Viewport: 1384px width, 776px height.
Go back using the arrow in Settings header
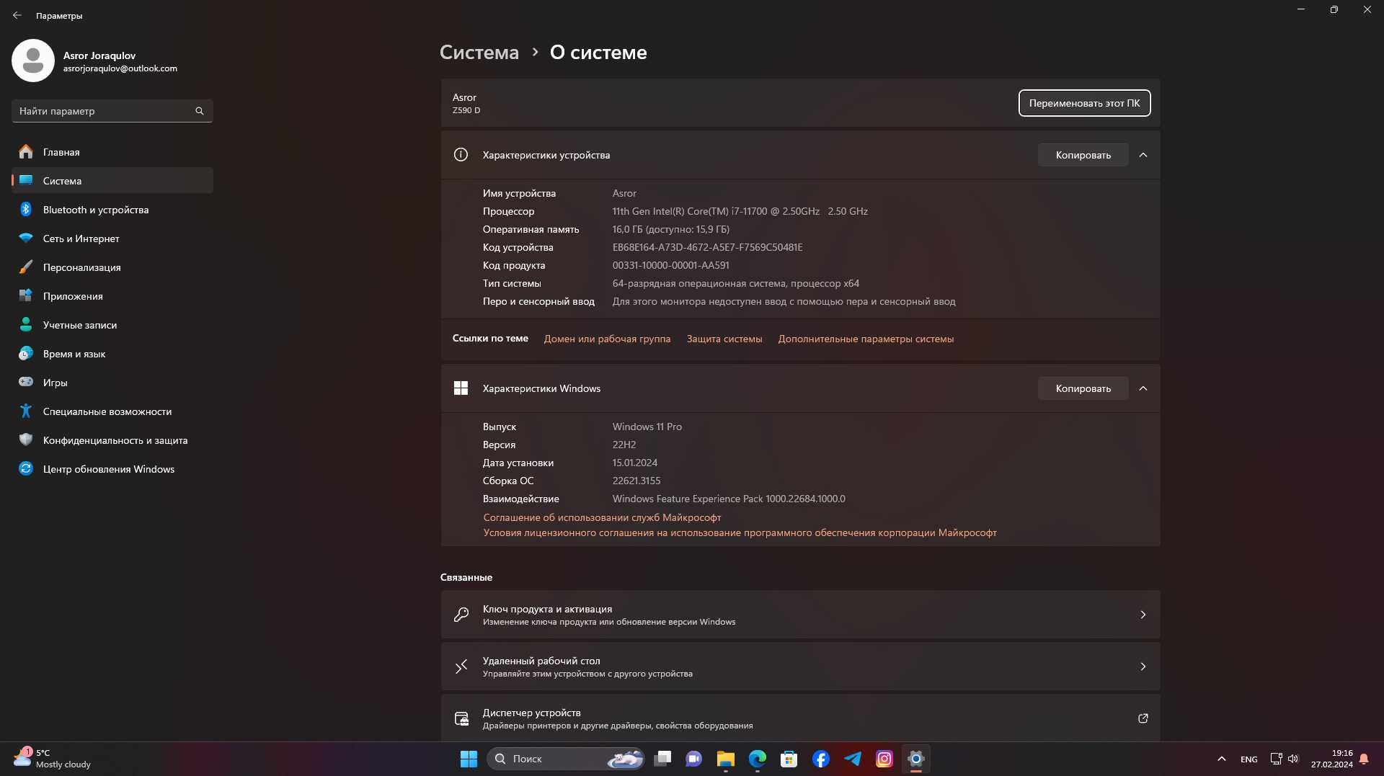17,15
